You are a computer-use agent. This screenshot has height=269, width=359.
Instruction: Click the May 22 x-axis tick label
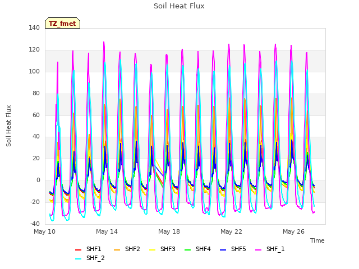point(231,231)
